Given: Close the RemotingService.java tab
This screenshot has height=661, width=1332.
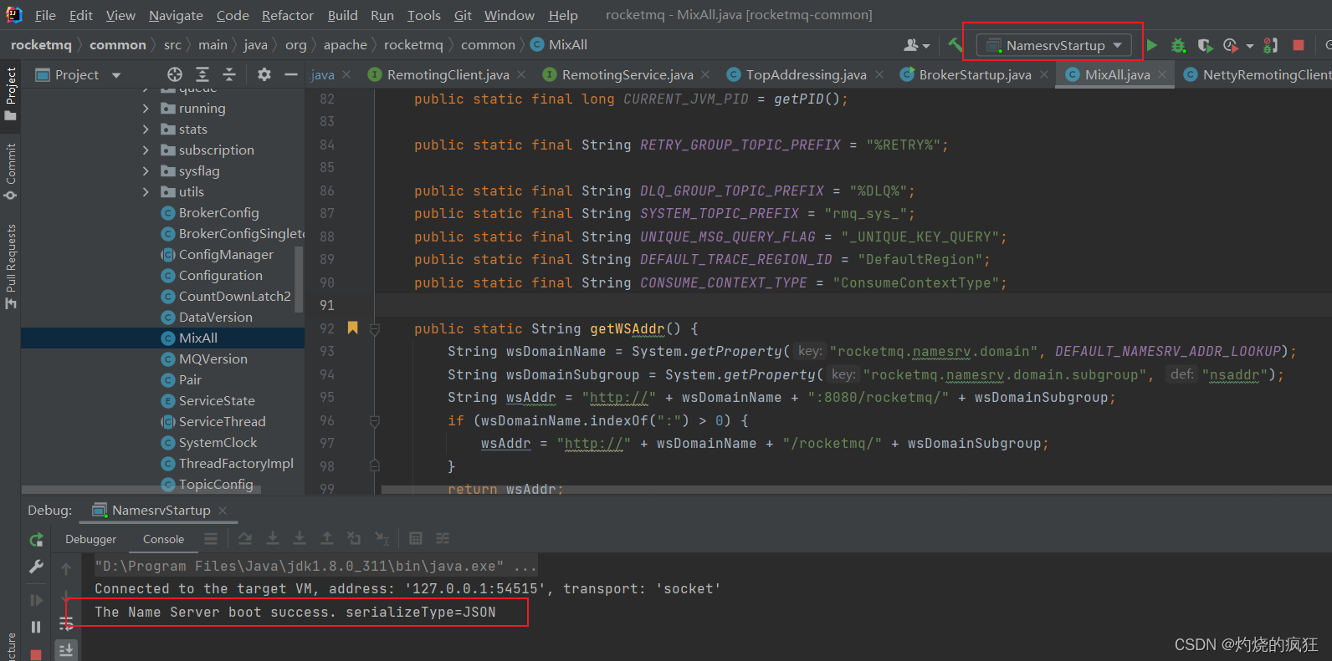Looking at the screenshot, I should click(705, 74).
